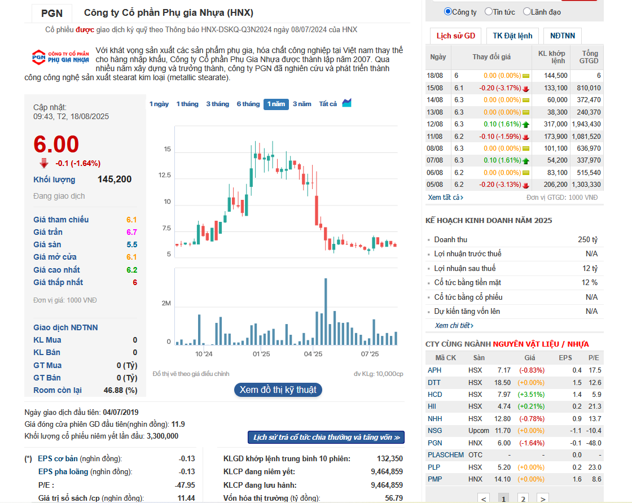
Task: Open the HII stock link
Action: [x=432, y=406]
